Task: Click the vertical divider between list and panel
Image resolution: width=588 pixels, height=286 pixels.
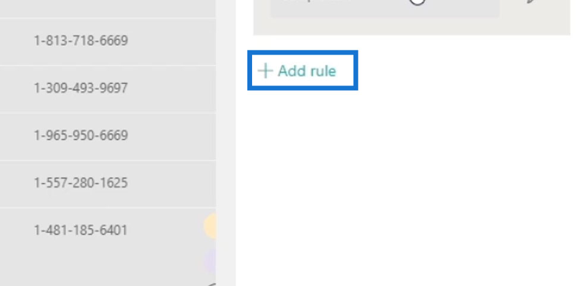Action: click(226, 143)
